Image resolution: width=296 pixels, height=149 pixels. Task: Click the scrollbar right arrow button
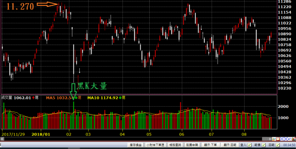point(270,139)
